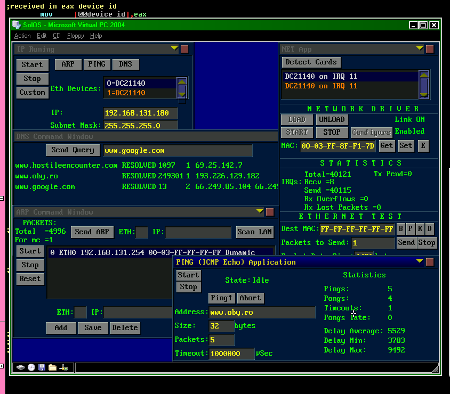
Task: Click the MAC address field
Action: point(337,146)
